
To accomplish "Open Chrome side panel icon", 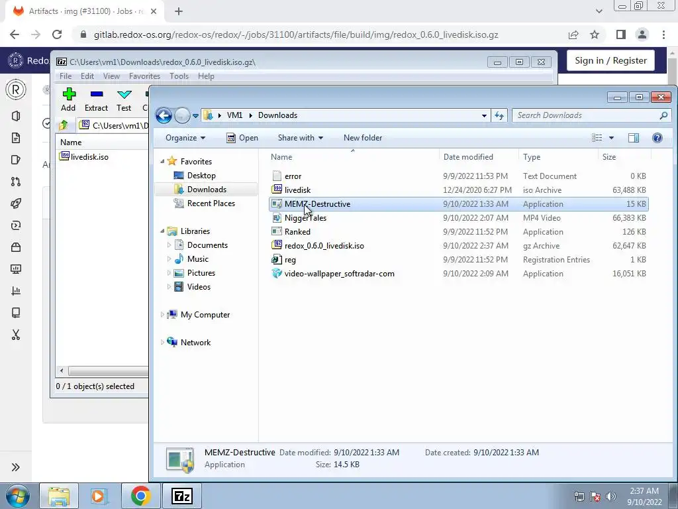I will pos(621,34).
